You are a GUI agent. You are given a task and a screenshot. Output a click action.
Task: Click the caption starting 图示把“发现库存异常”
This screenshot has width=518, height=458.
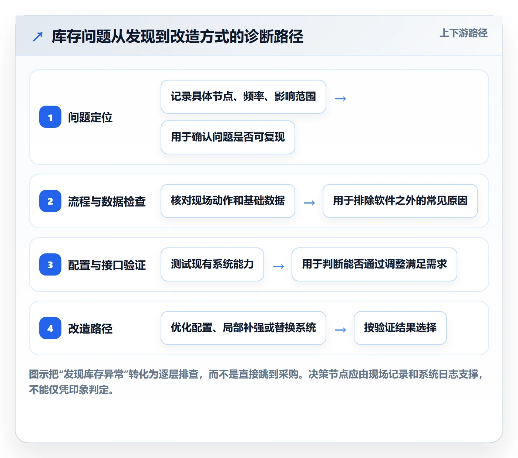pos(257,382)
